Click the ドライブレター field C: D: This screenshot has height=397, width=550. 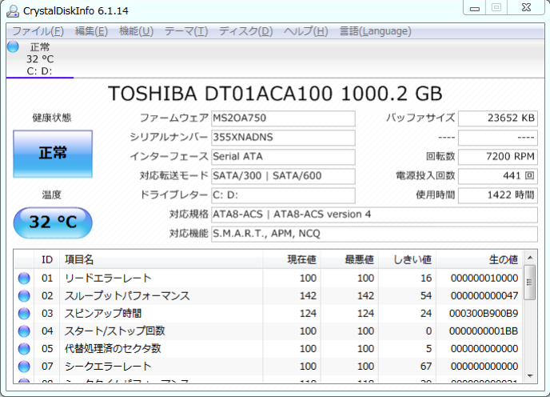(x=283, y=195)
